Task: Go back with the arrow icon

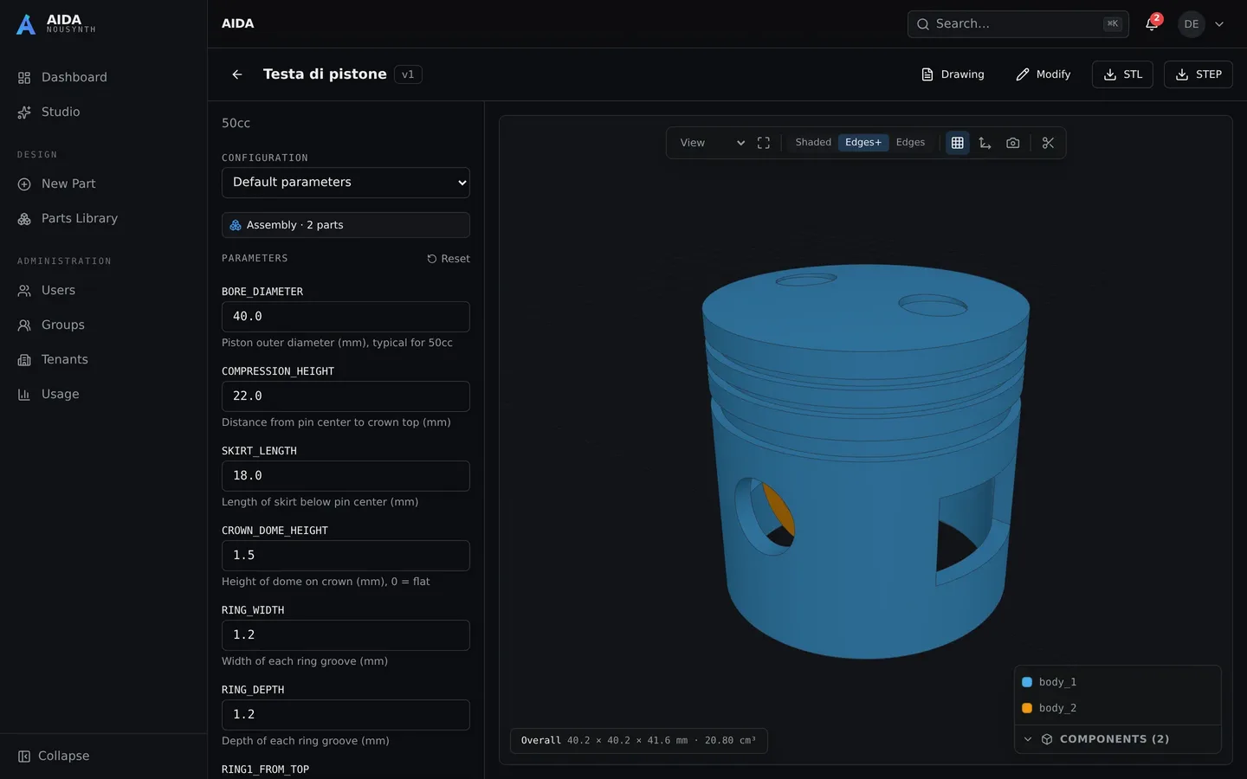Action: pyautogui.click(x=236, y=74)
